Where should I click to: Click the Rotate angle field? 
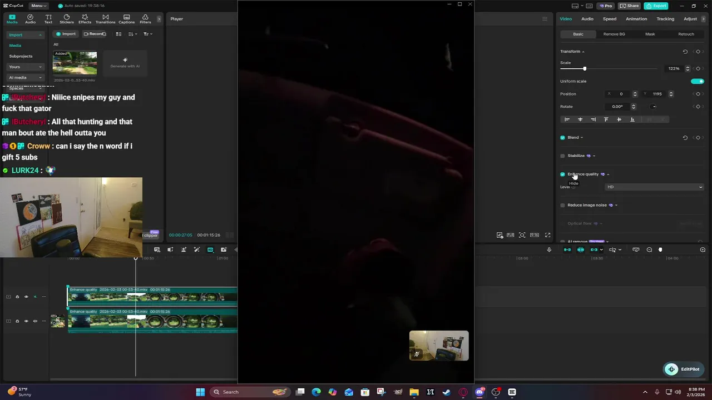pos(617,107)
